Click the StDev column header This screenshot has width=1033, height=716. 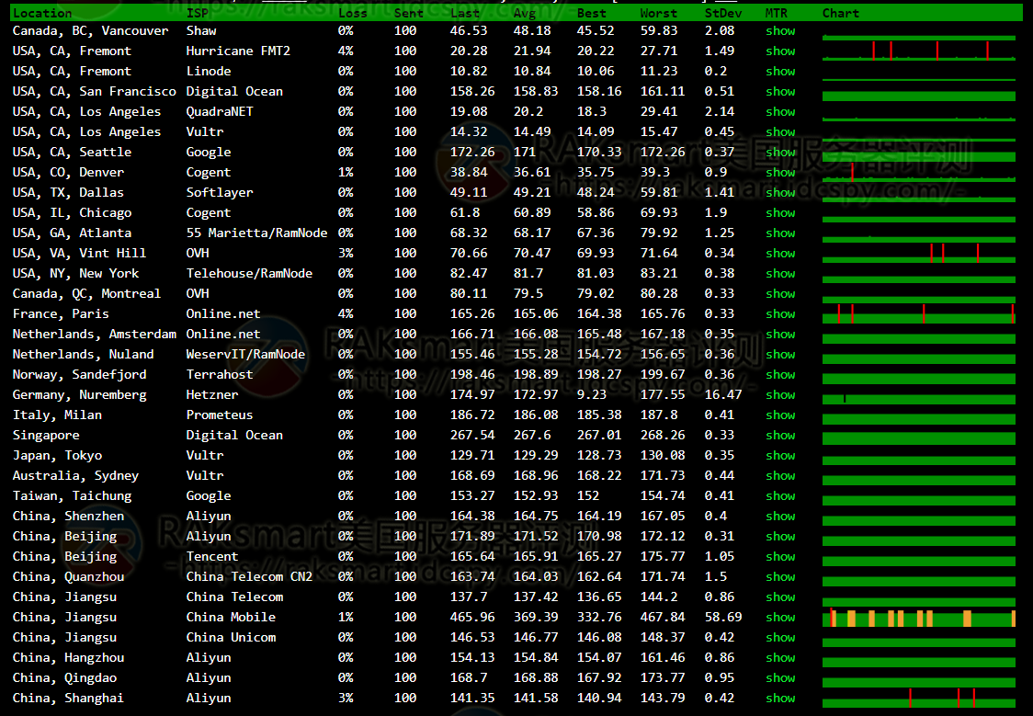(x=722, y=13)
